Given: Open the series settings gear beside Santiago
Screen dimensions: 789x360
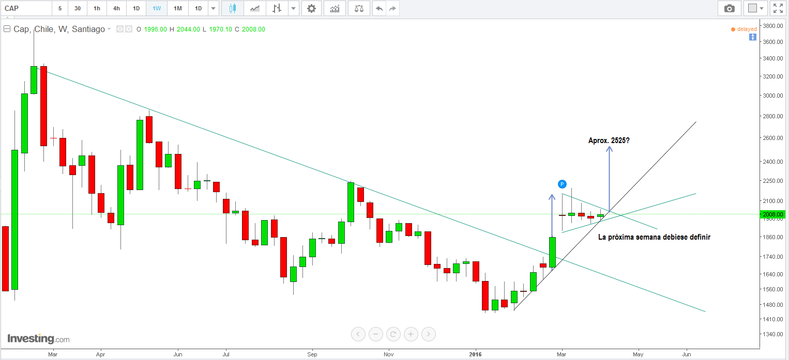Looking at the screenshot, I should 129,29.
